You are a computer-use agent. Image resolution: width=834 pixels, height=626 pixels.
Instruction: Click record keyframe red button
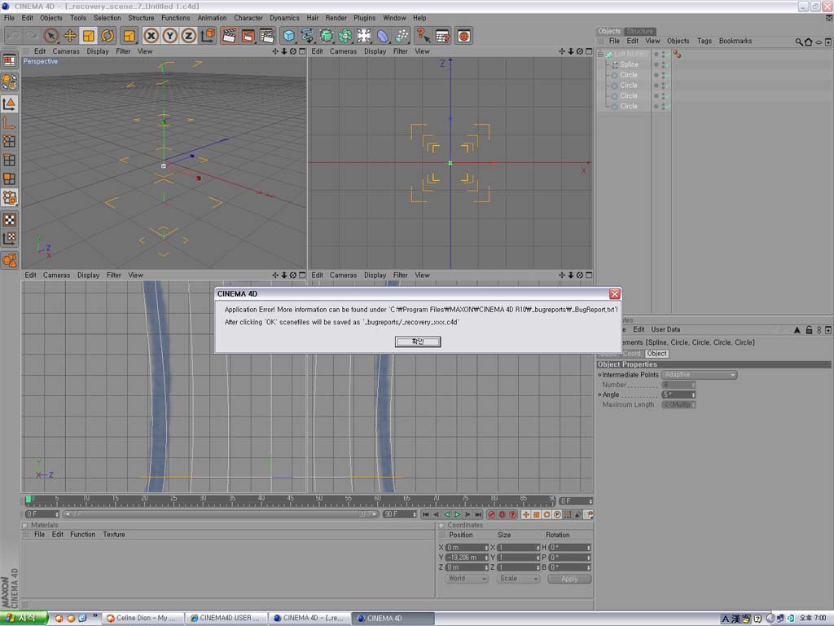[492, 515]
